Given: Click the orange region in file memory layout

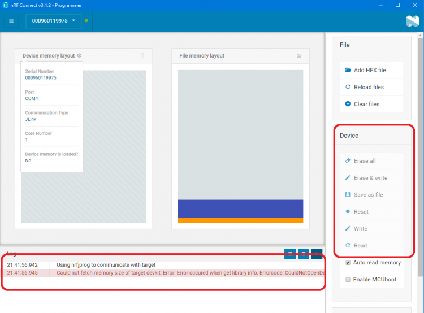Looking at the screenshot, I should pyautogui.click(x=240, y=220).
